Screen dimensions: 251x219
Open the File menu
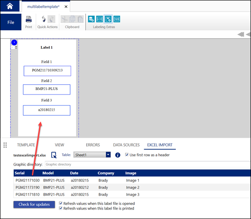11,22
